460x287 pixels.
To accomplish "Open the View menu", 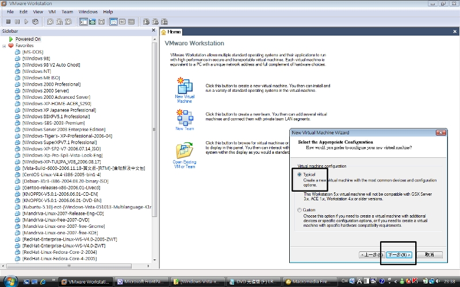I will coord(38,11).
